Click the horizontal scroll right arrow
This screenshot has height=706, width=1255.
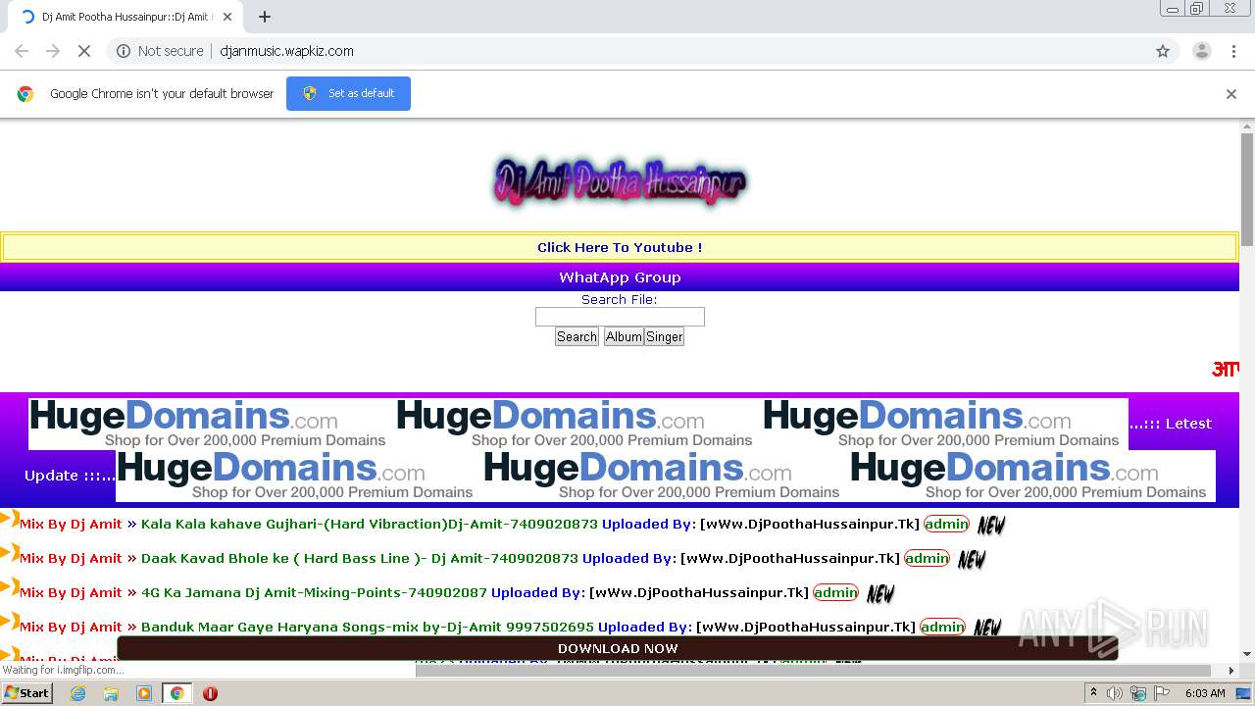coord(1231,671)
